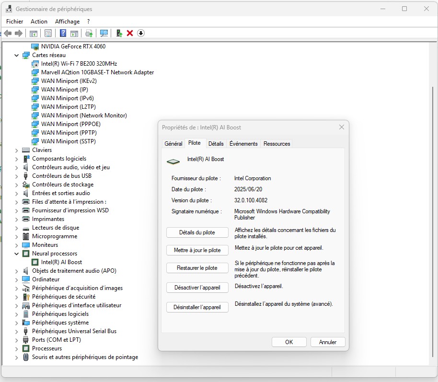Image resolution: width=438 pixels, height=382 pixels.
Task: Switch to the Détails tab
Action: tap(216, 144)
